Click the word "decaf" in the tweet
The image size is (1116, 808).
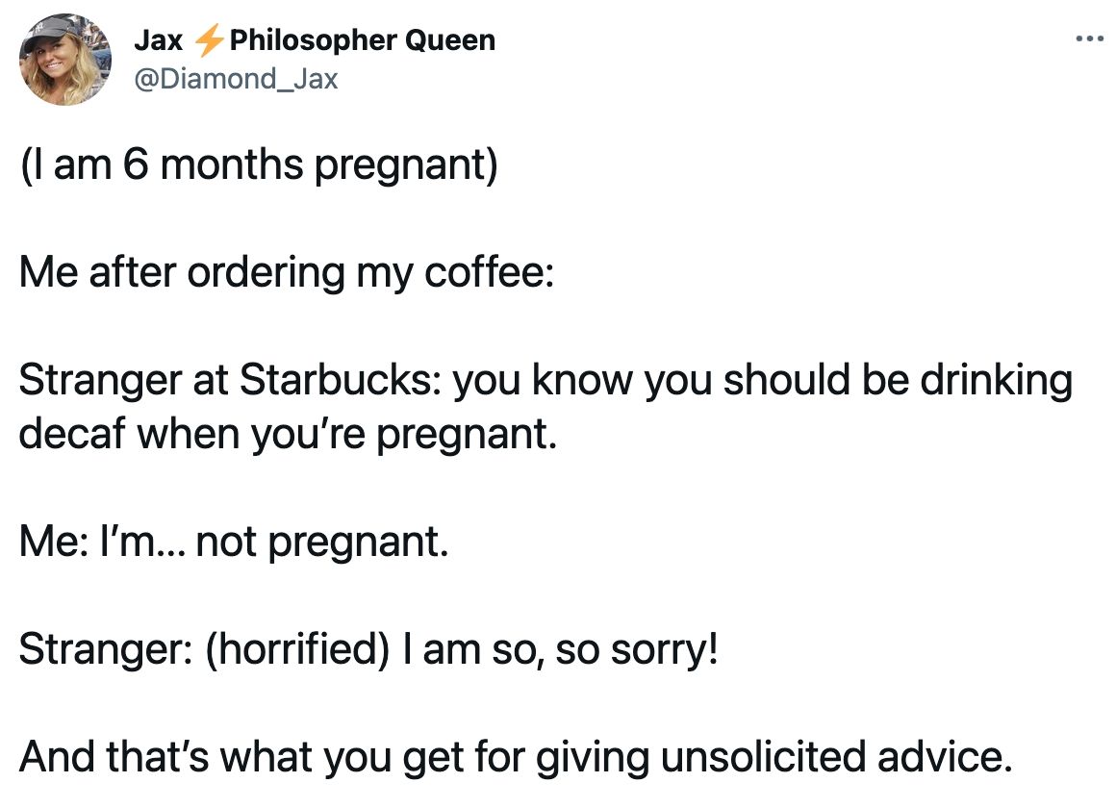click(x=72, y=434)
